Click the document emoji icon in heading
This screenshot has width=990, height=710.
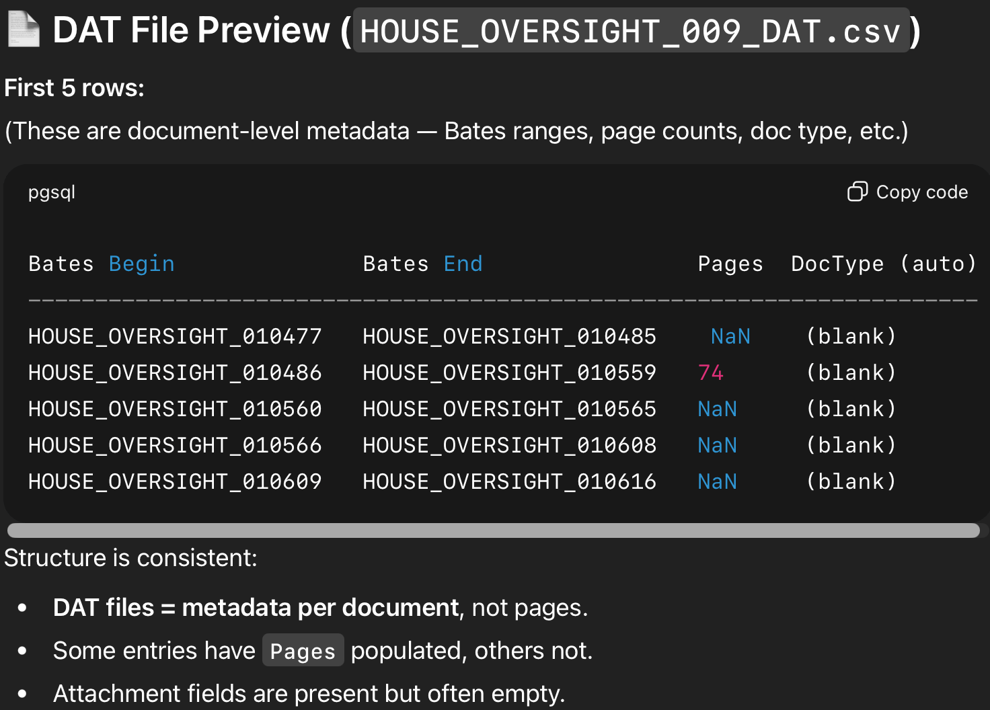pyautogui.click(x=24, y=30)
